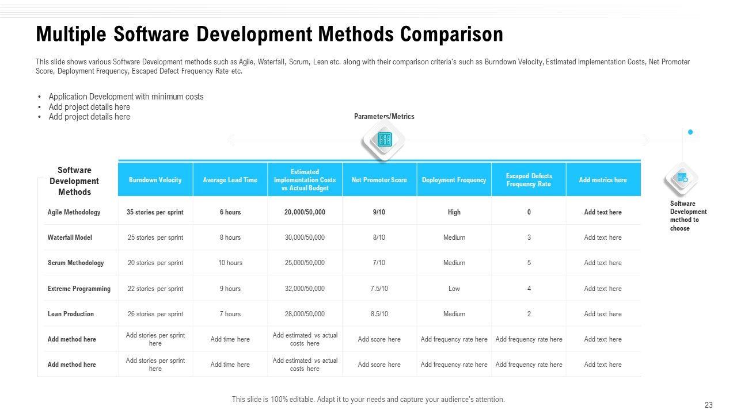Click the '26 stories per sprint' cell

(x=155, y=314)
